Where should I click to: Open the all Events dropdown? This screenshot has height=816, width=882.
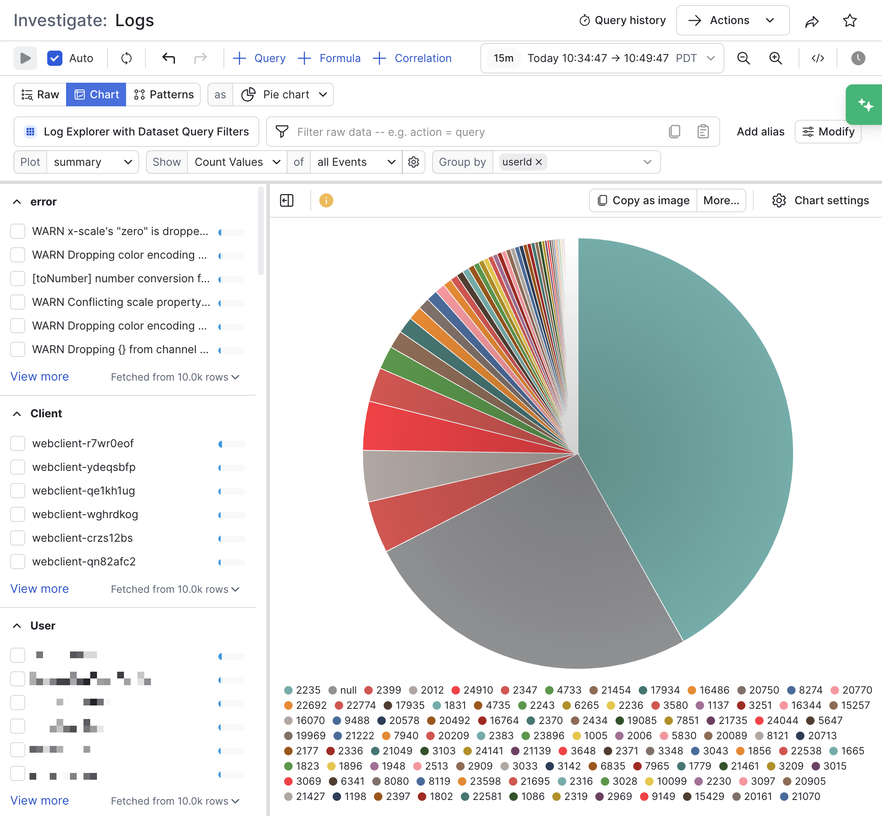pos(357,162)
